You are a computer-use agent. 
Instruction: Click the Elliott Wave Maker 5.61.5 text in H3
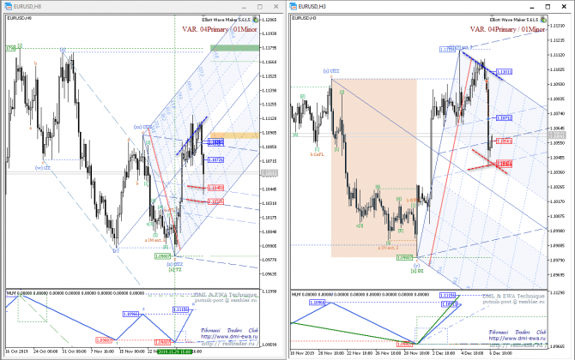click(x=514, y=20)
